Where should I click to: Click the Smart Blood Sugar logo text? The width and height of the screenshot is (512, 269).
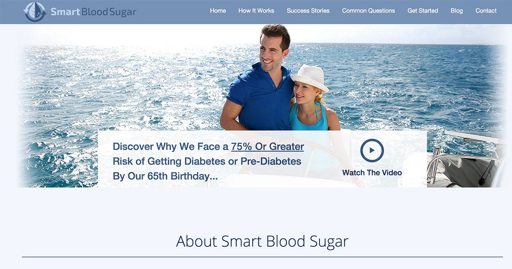tap(93, 12)
